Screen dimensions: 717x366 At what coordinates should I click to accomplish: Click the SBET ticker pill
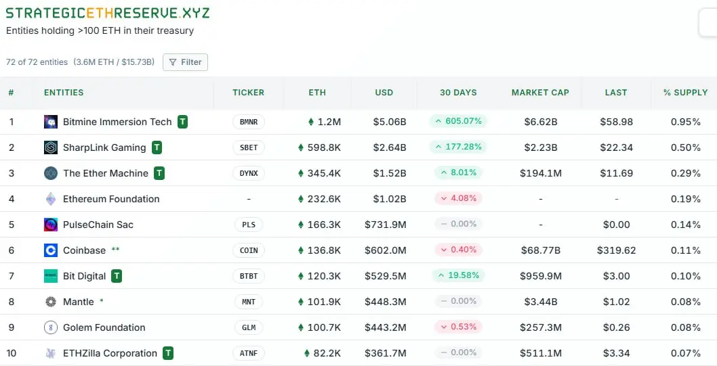click(249, 147)
